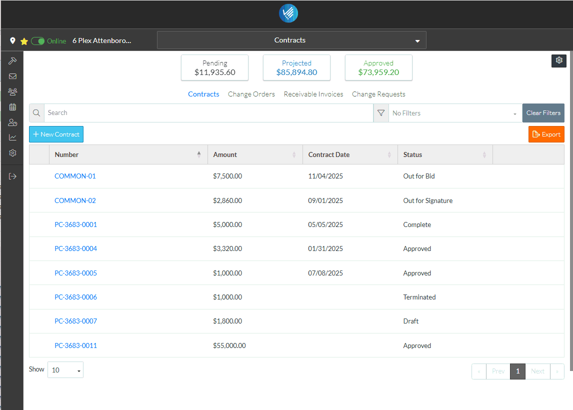Open the Show rows per page dropdown
The image size is (573, 410).
(65, 370)
